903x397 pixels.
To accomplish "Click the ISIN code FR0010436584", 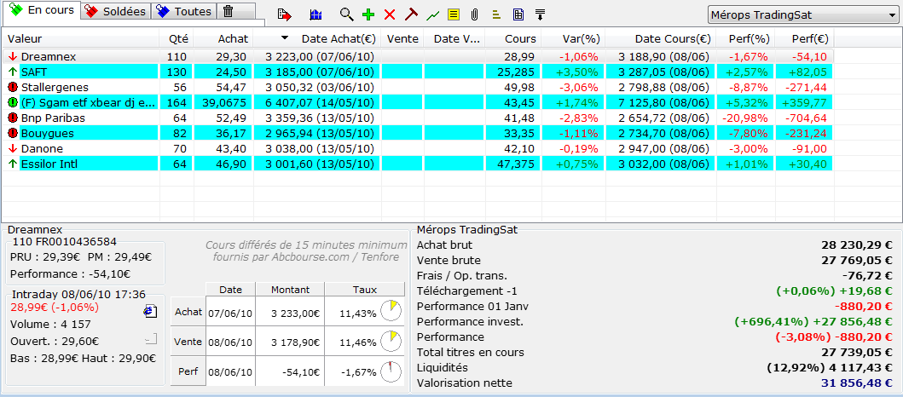I will 75,242.
